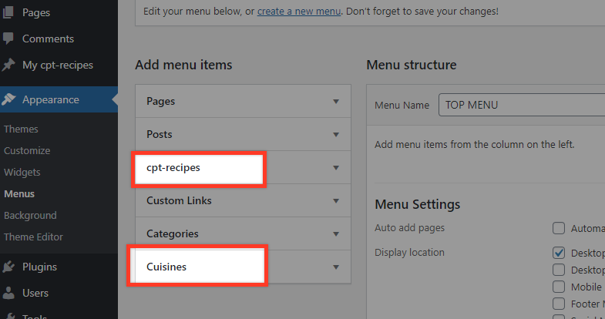Toggle the Auto add pages checkbox
The image size is (605, 319).
559,228
